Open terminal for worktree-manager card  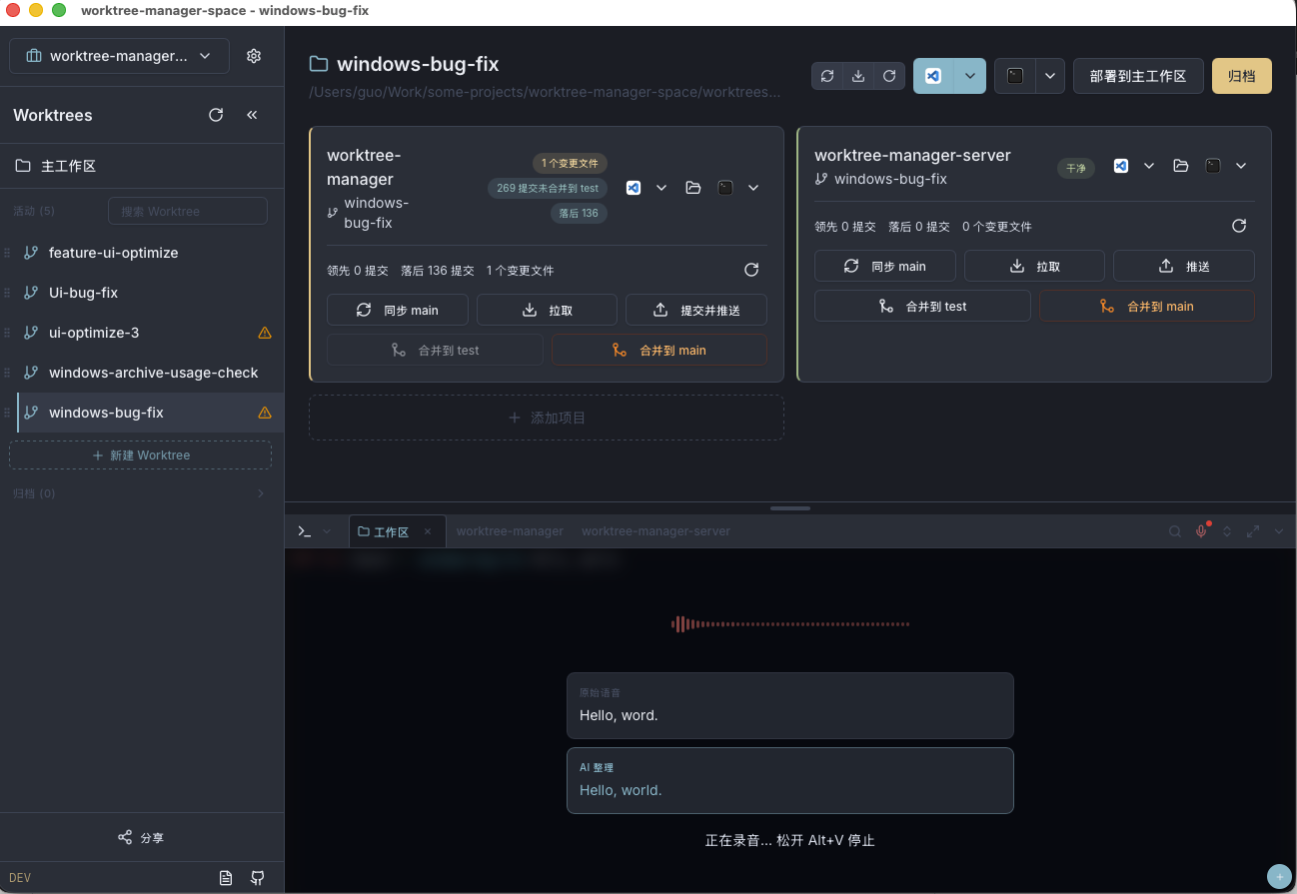(x=725, y=188)
